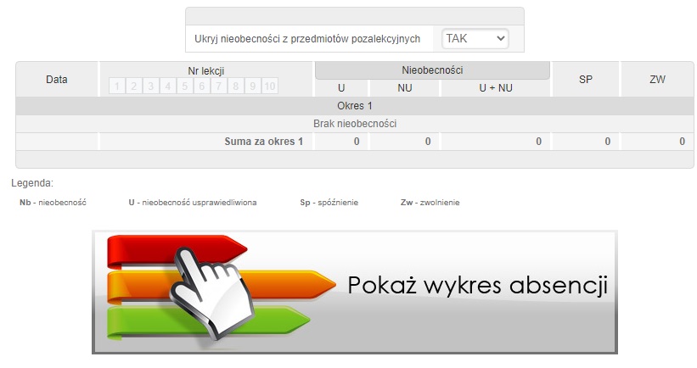The height and width of the screenshot is (368, 697).
Task: Click the Suma za okres 1 label
Action: (263, 142)
